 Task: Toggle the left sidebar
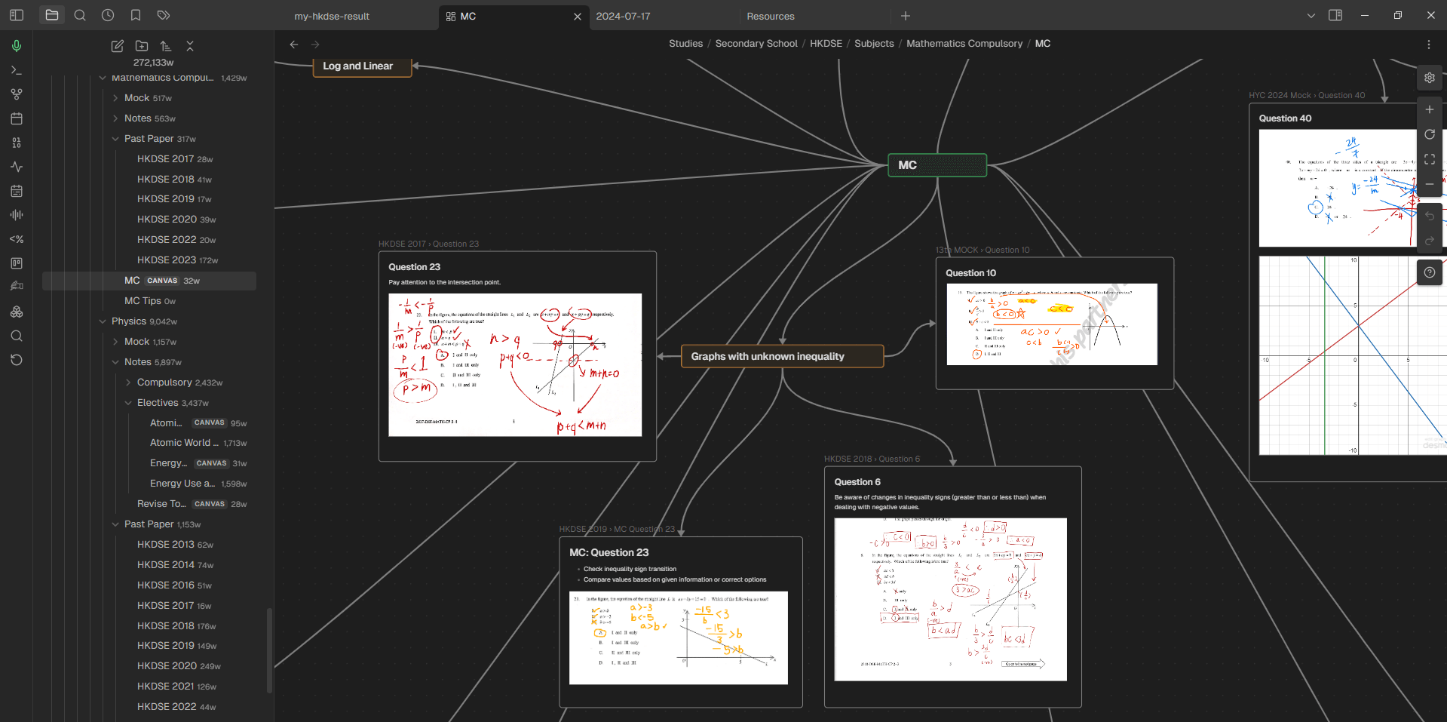[17, 15]
